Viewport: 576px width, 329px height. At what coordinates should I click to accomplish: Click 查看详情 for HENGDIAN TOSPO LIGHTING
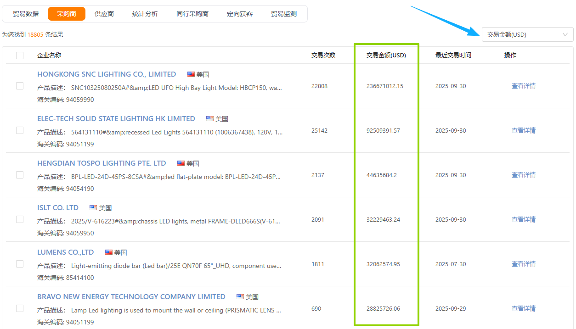(x=524, y=175)
